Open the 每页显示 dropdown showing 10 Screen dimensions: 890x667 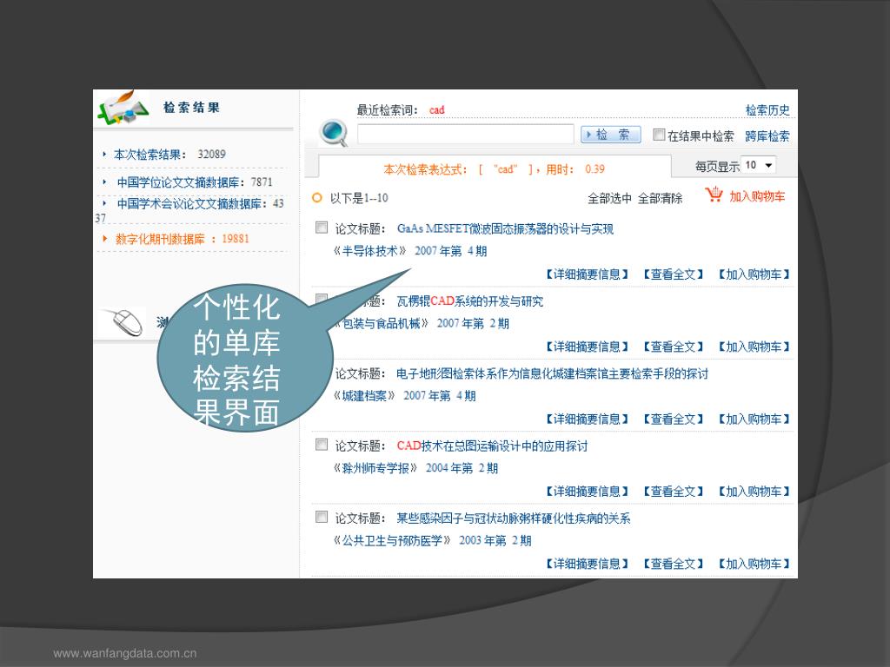[759, 165]
